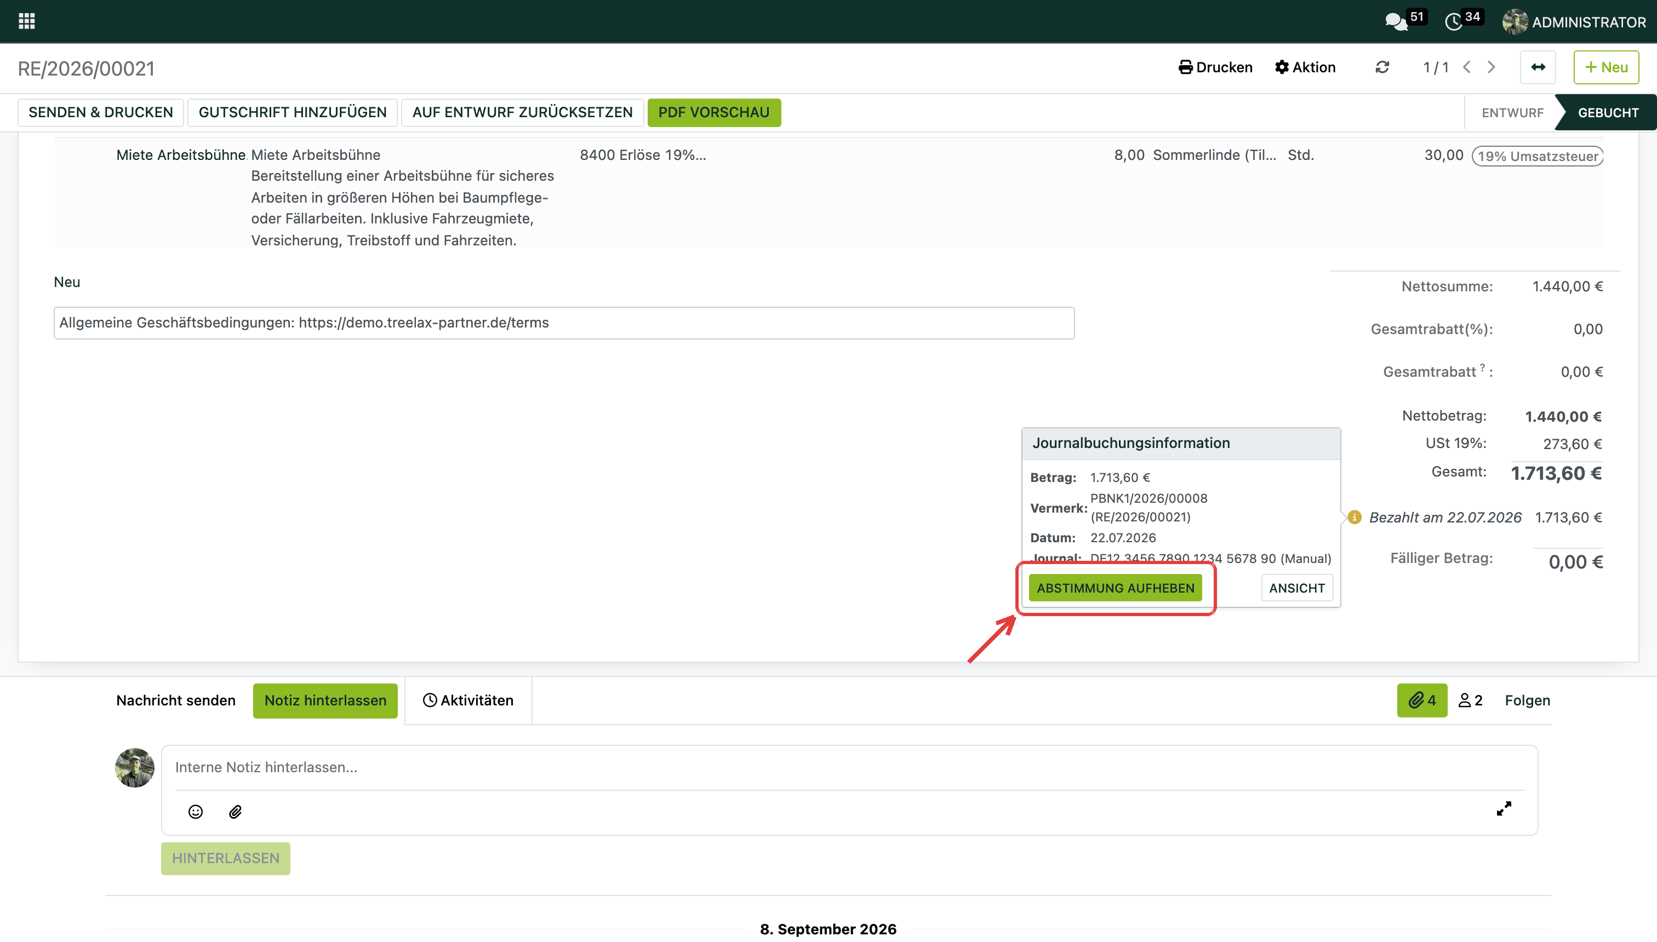Switch to the Nachricht senden tab

click(176, 700)
